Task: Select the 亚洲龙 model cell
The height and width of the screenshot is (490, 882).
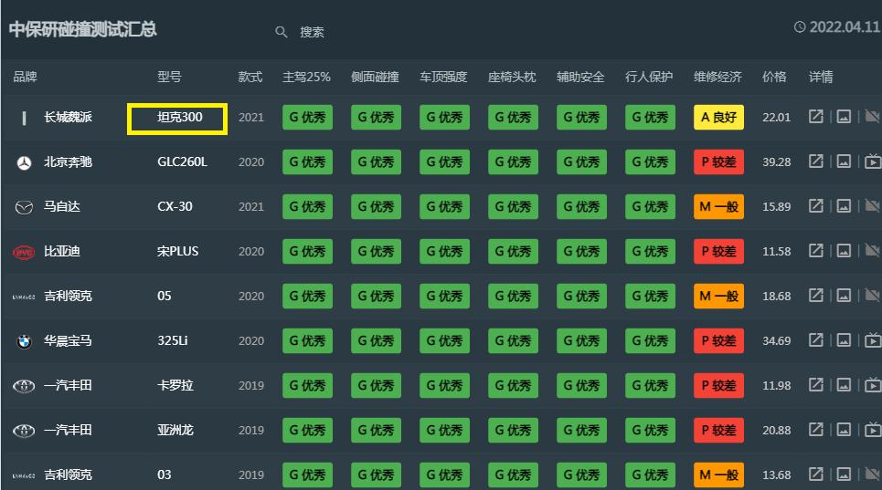Action: click(175, 430)
